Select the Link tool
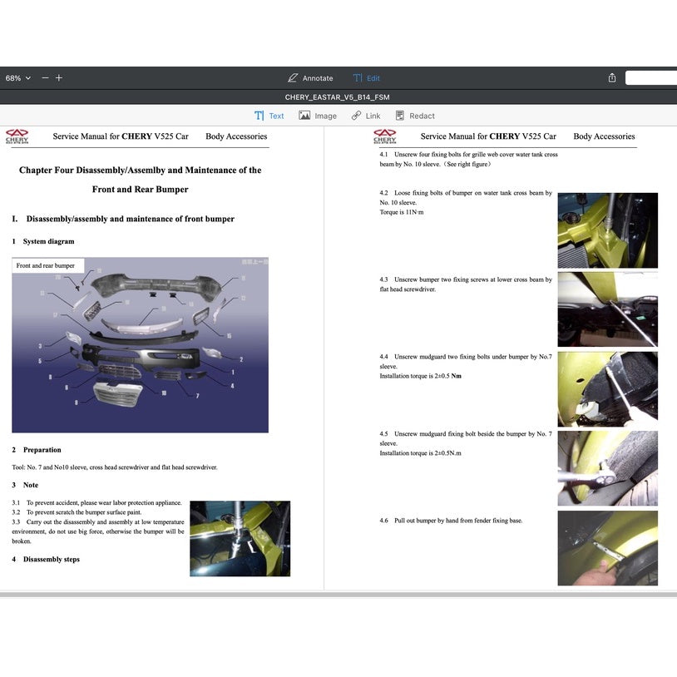The width and height of the screenshot is (677, 677). 365,116
